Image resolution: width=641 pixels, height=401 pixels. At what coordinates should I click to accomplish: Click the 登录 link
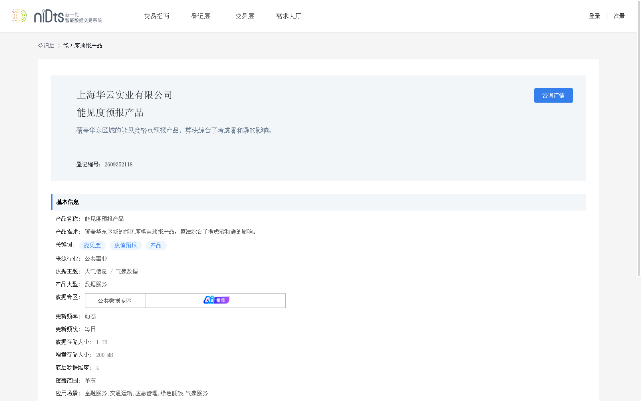pos(595,16)
